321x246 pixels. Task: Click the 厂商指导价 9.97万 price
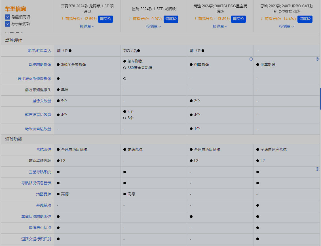tap(146, 19)
